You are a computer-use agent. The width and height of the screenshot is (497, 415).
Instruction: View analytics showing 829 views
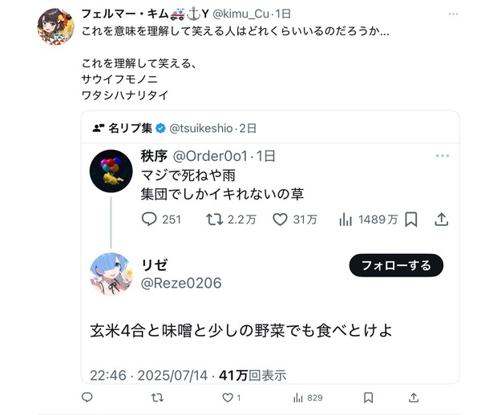point(308,397)
